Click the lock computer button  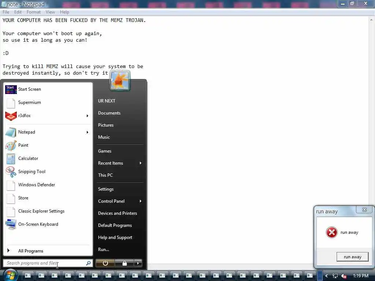click(x=125, y=263)
